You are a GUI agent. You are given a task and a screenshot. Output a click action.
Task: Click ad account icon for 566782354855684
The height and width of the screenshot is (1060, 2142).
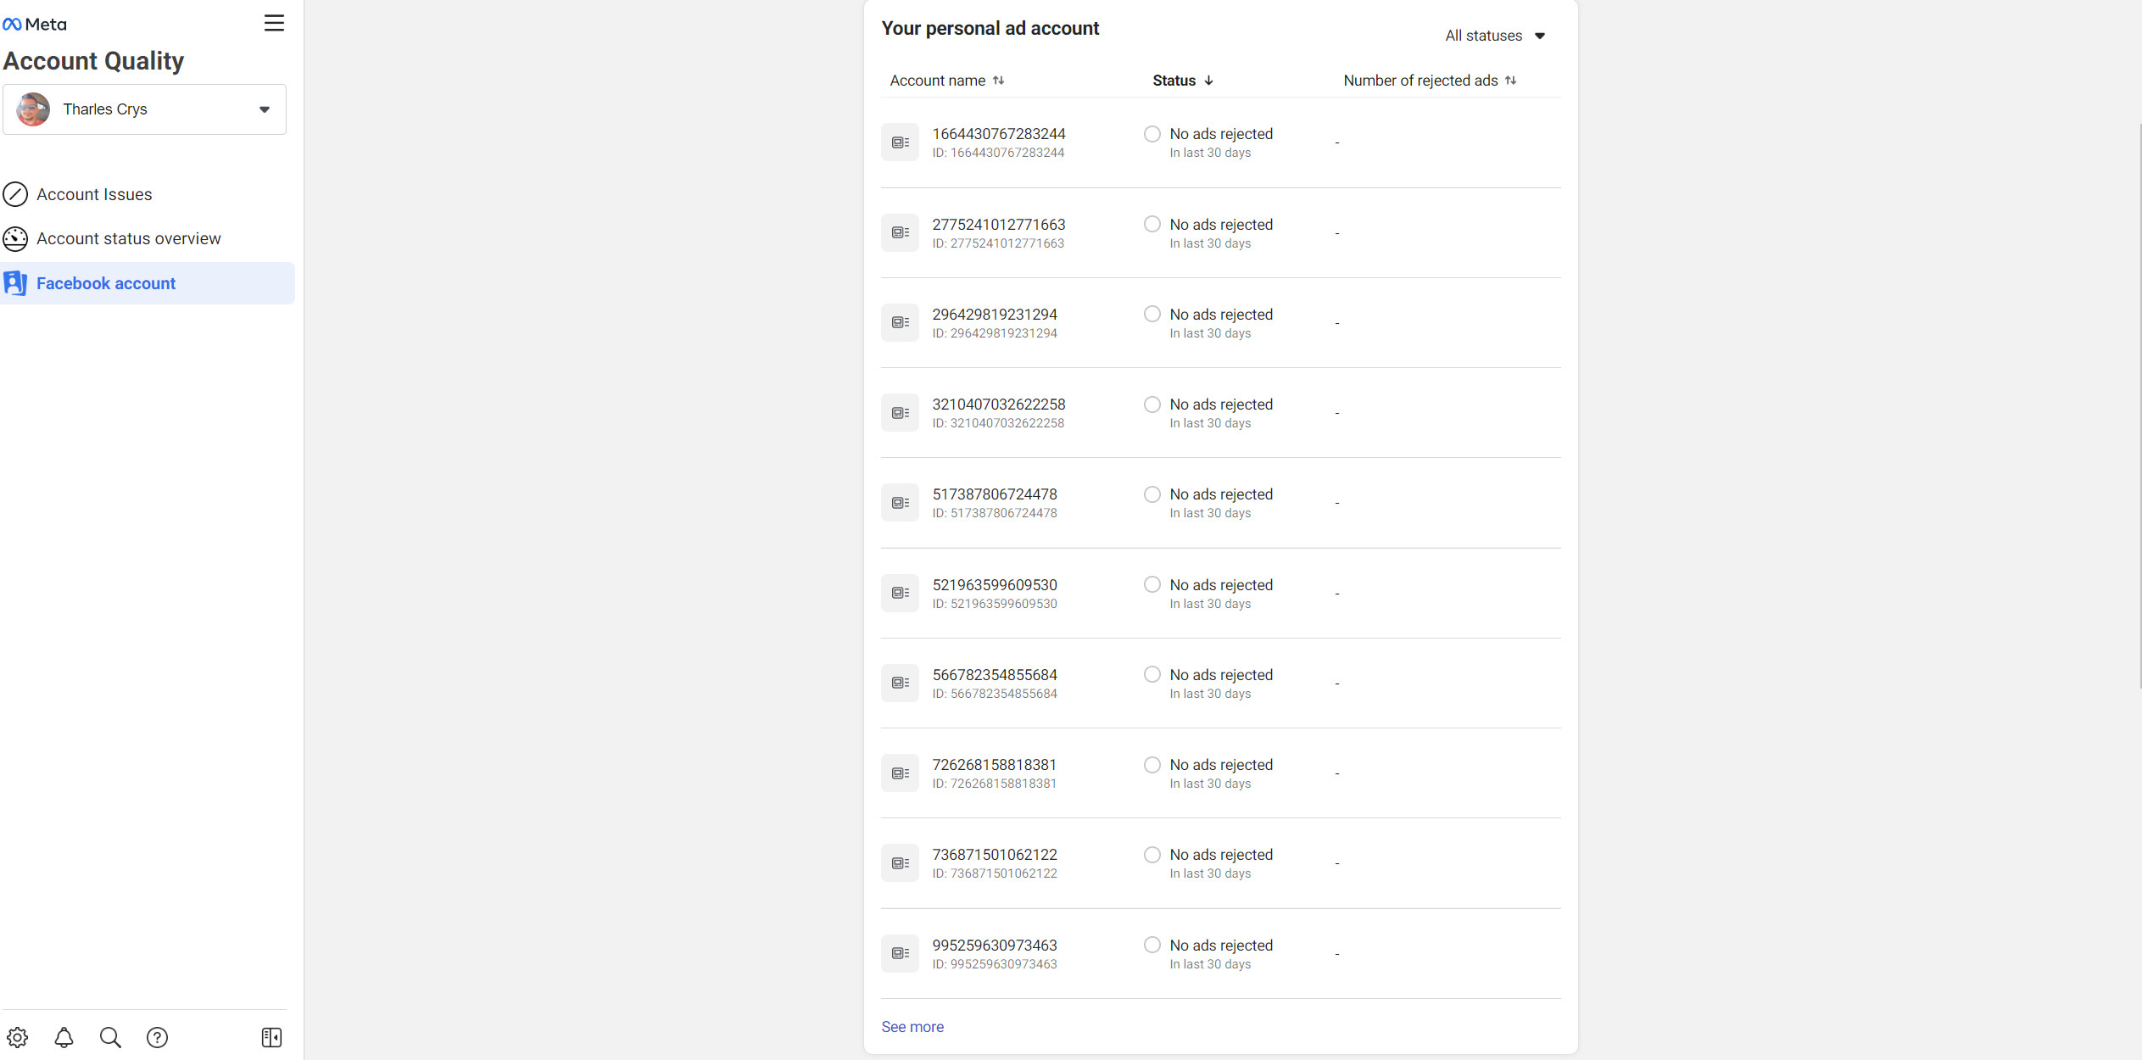[x=900, y=683]
